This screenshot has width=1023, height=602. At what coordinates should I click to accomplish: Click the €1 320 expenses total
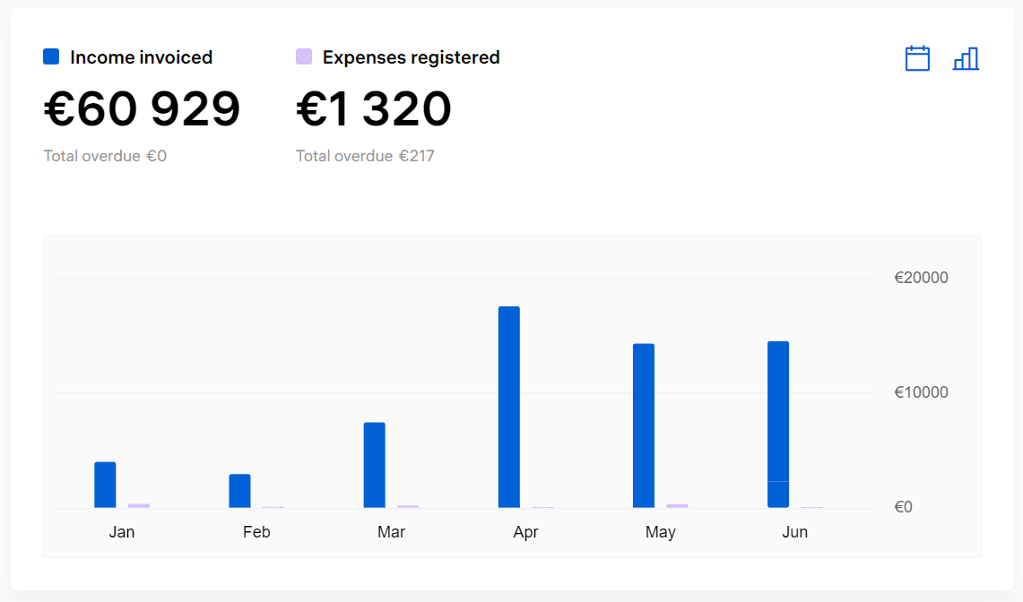pyautogui.click(x=373, y=109)
